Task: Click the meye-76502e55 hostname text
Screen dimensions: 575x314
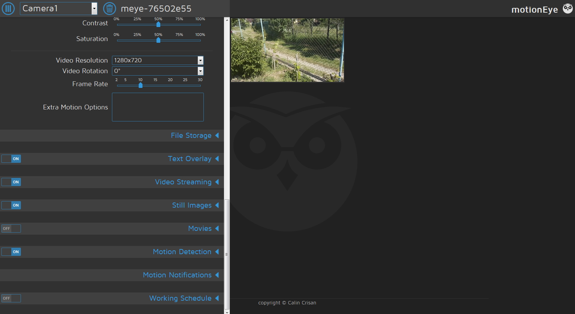Action: pos(156,9)
